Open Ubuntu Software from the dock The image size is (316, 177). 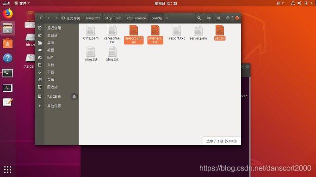tap(8, 43)
